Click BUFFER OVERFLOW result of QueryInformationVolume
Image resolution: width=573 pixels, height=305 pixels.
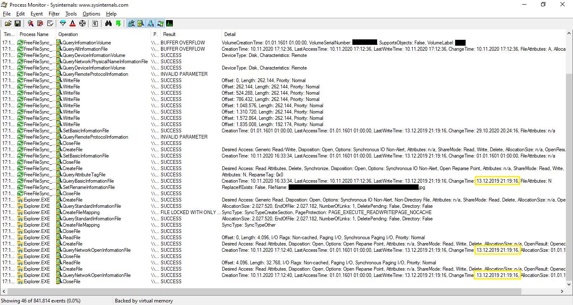coord(183,43)
